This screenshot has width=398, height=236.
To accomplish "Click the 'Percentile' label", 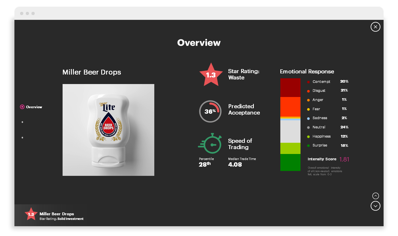I will [206, 159].
